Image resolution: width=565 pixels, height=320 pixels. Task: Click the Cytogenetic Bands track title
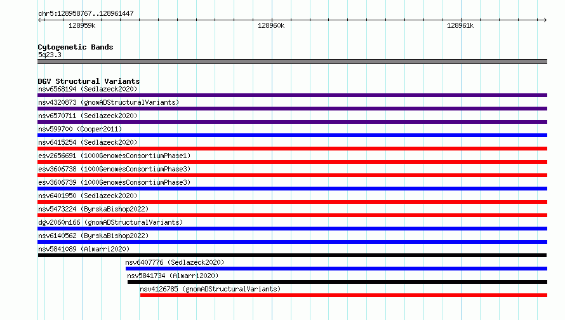(x=76, y=47)
